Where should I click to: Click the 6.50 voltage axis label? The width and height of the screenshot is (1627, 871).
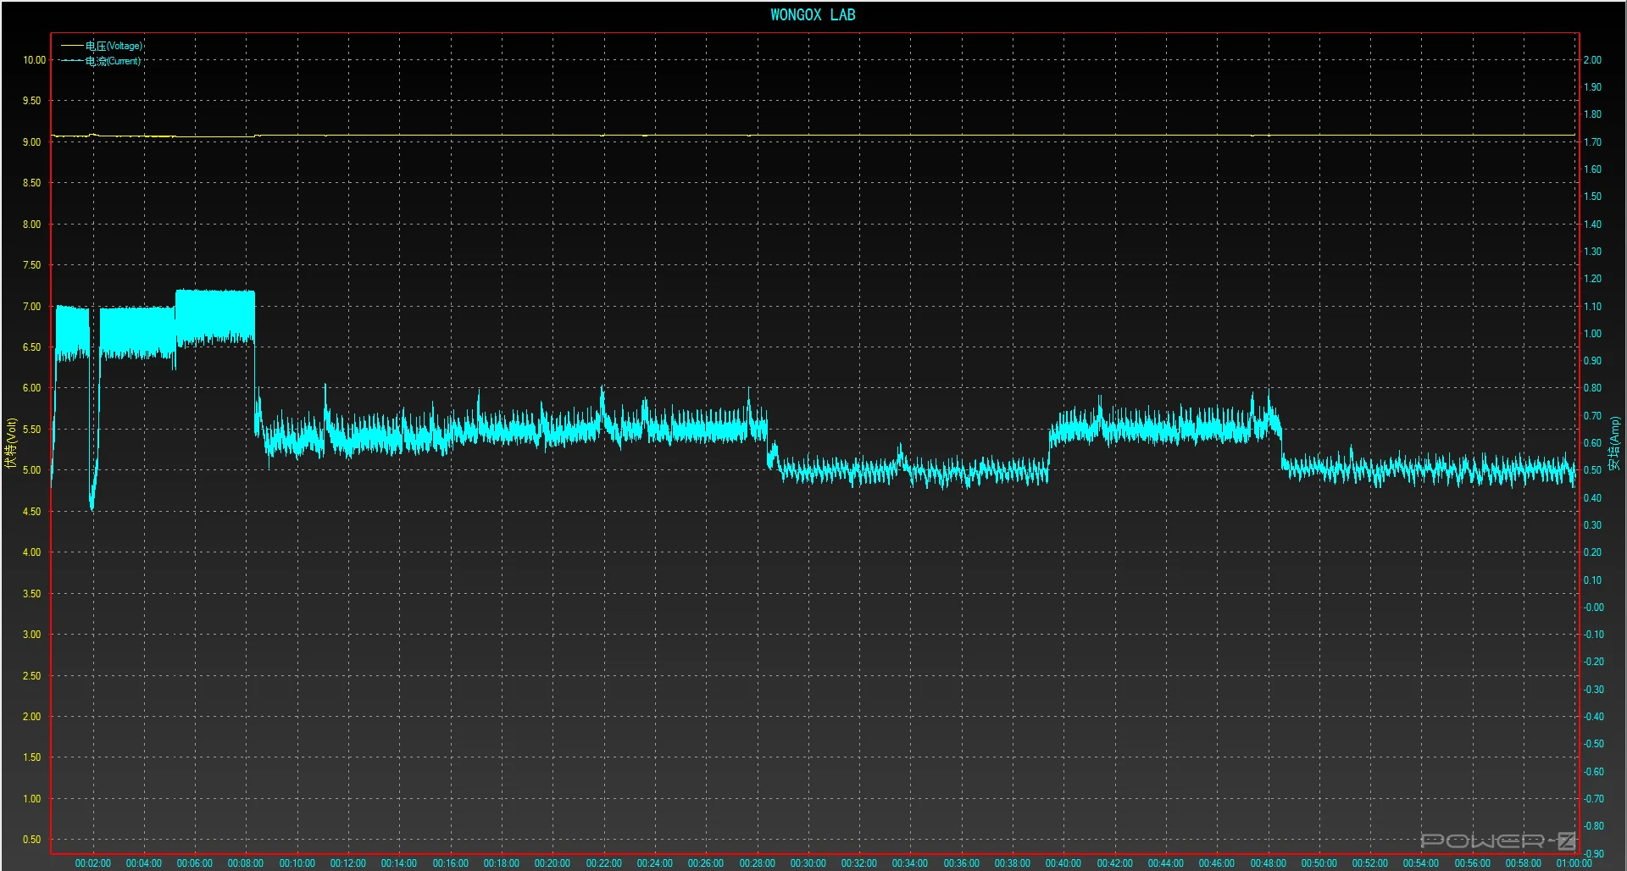31,347
